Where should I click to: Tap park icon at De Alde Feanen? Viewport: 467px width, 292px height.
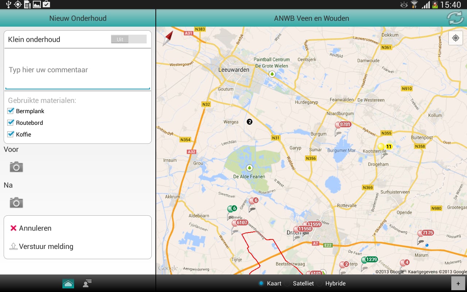tap(250, 168)
